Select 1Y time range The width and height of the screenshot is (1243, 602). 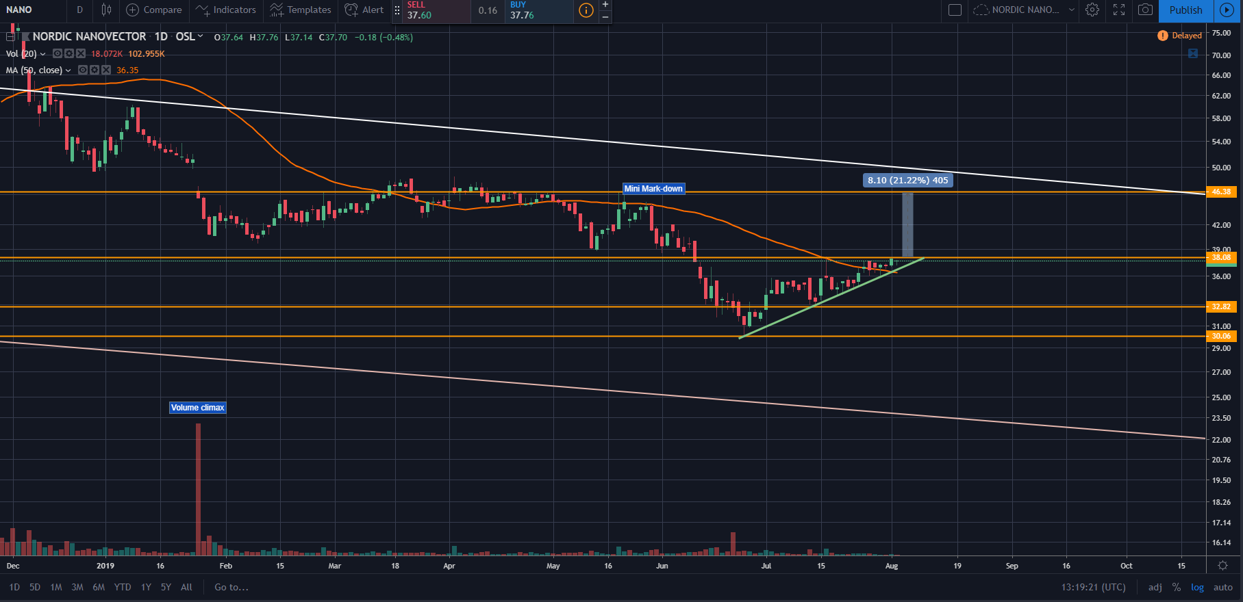(146, 587)
